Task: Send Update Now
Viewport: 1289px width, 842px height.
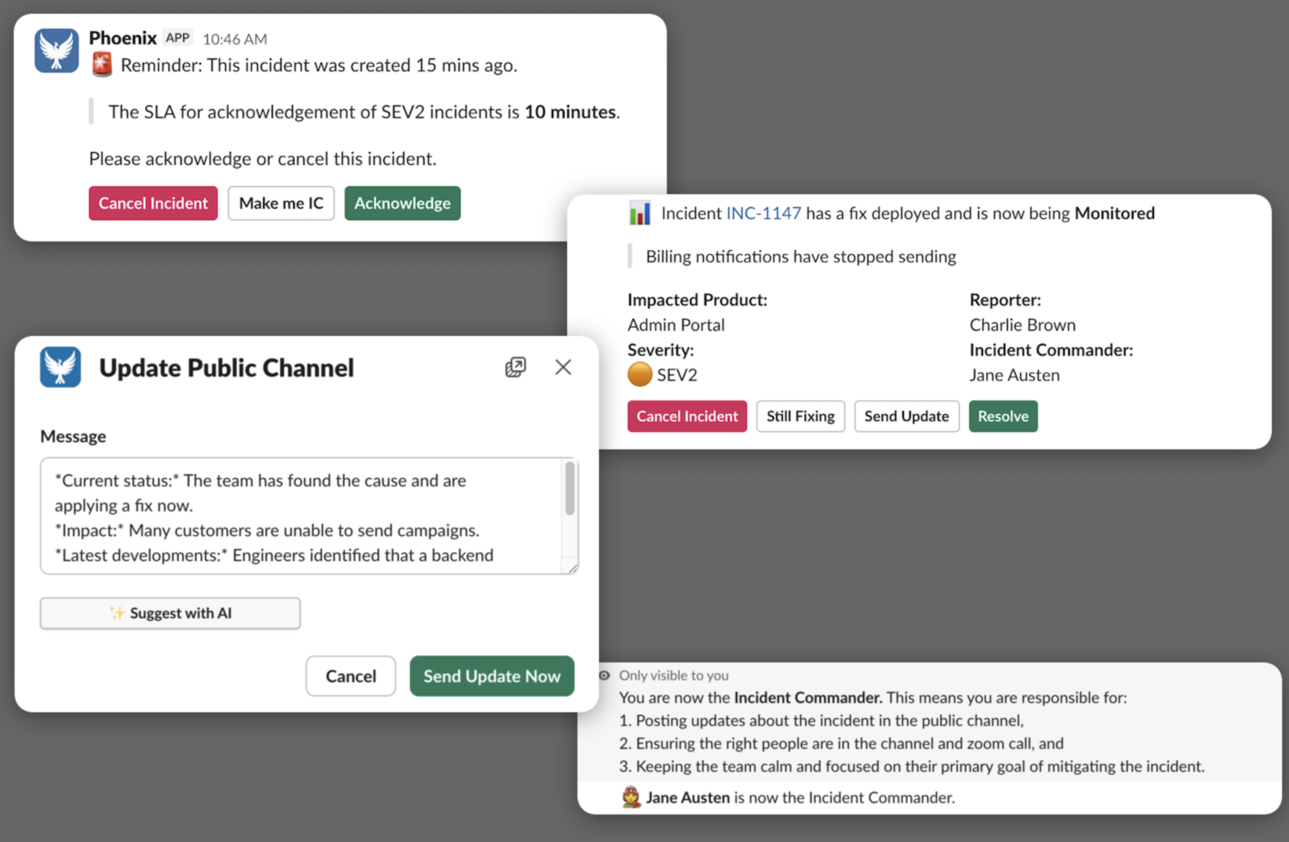Action: click(492, 676)
